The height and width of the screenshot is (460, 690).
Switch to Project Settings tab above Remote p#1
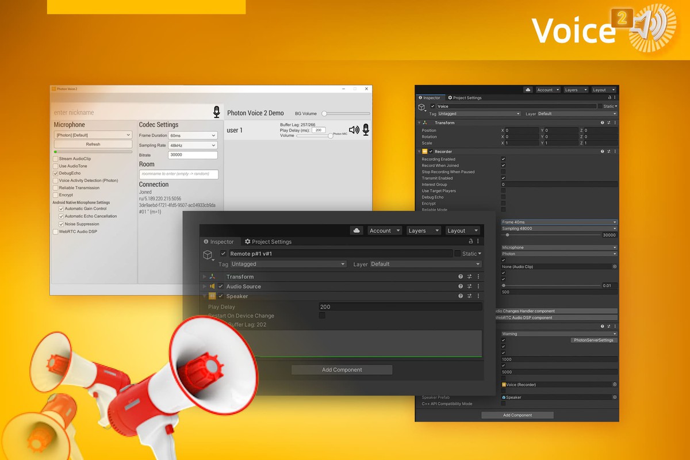click(268, 241)
